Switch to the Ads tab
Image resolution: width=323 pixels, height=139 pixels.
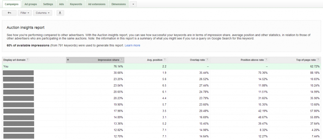coord(62,4)
